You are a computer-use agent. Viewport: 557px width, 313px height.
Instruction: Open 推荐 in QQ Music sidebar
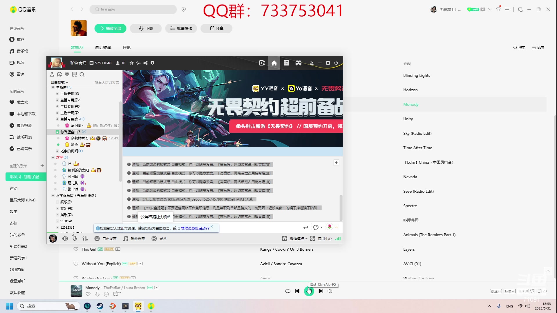click(x=17, y=39)
